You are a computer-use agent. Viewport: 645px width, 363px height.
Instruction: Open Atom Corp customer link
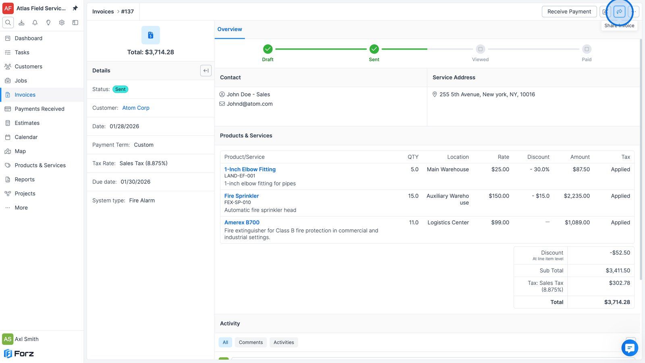click(x=136, y=108)
